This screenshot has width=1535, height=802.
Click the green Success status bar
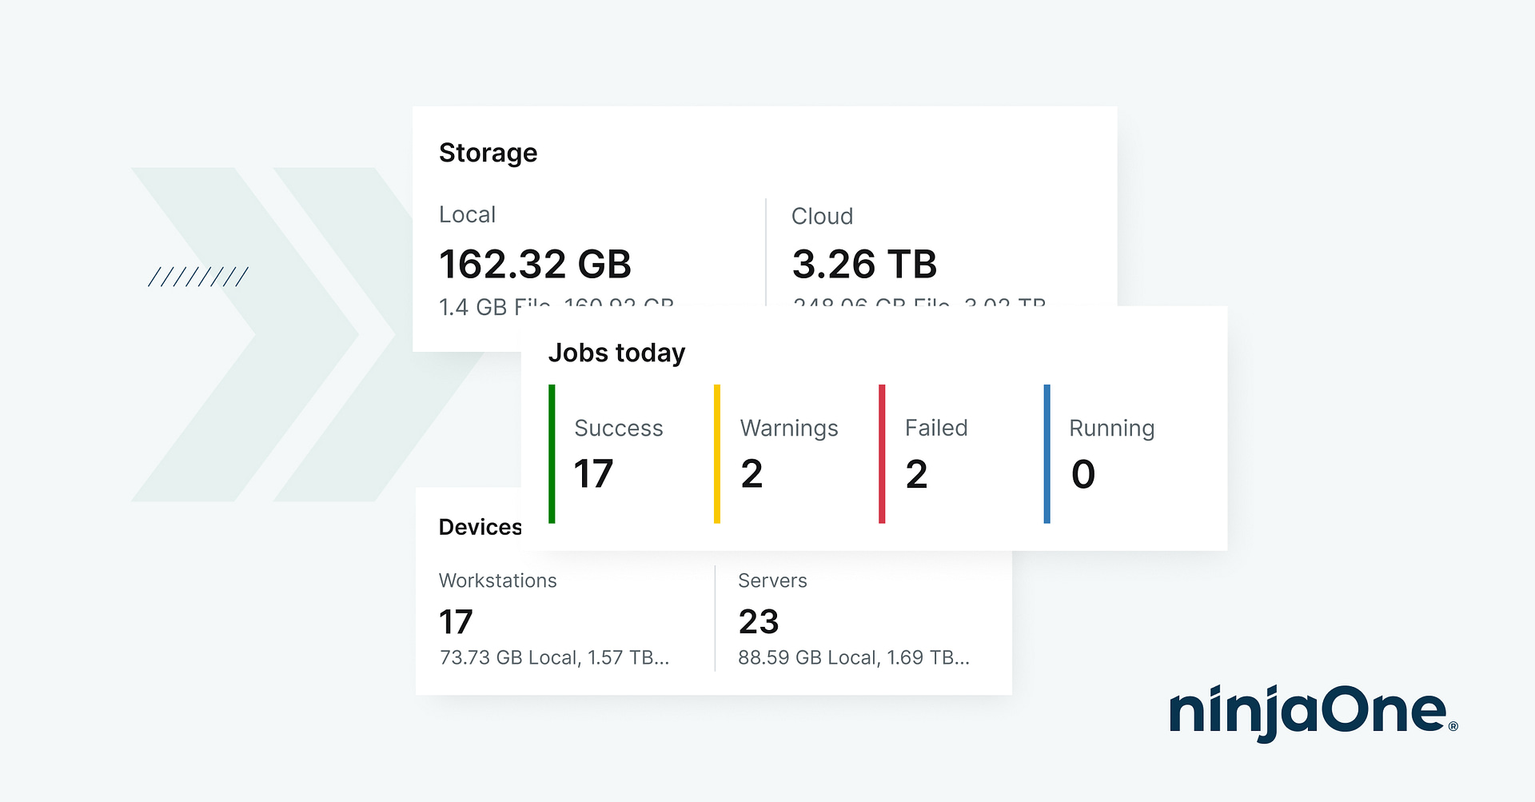[x=552, y=453]
